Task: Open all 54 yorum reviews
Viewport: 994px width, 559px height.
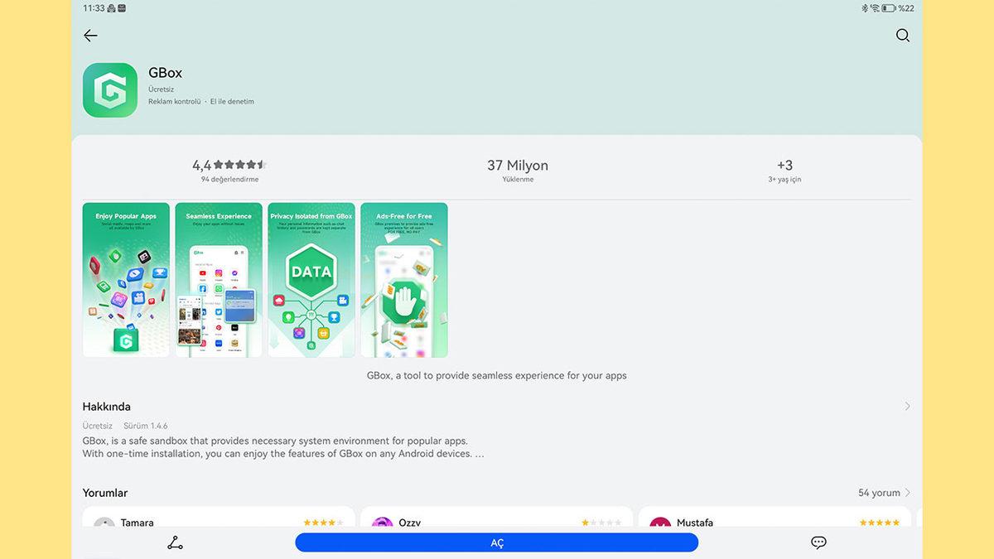Action: pos(884,493)
